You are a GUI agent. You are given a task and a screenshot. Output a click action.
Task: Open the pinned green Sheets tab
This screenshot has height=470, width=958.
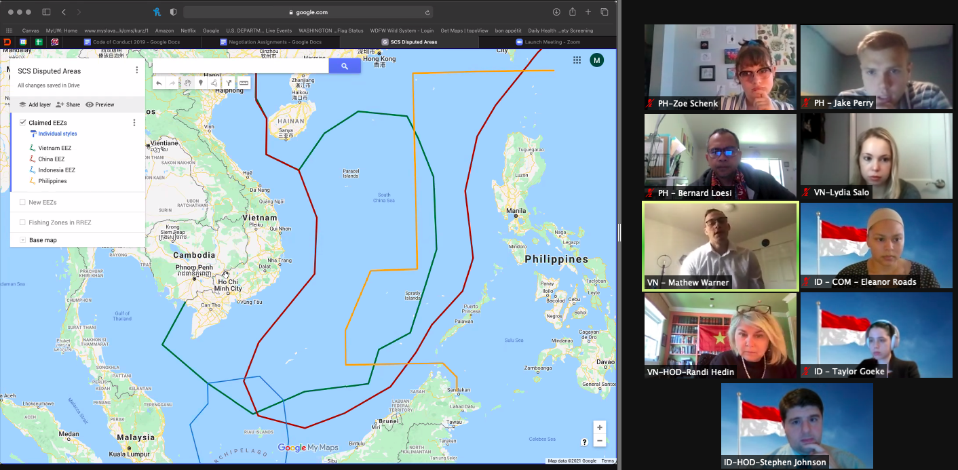coord(39,41)
